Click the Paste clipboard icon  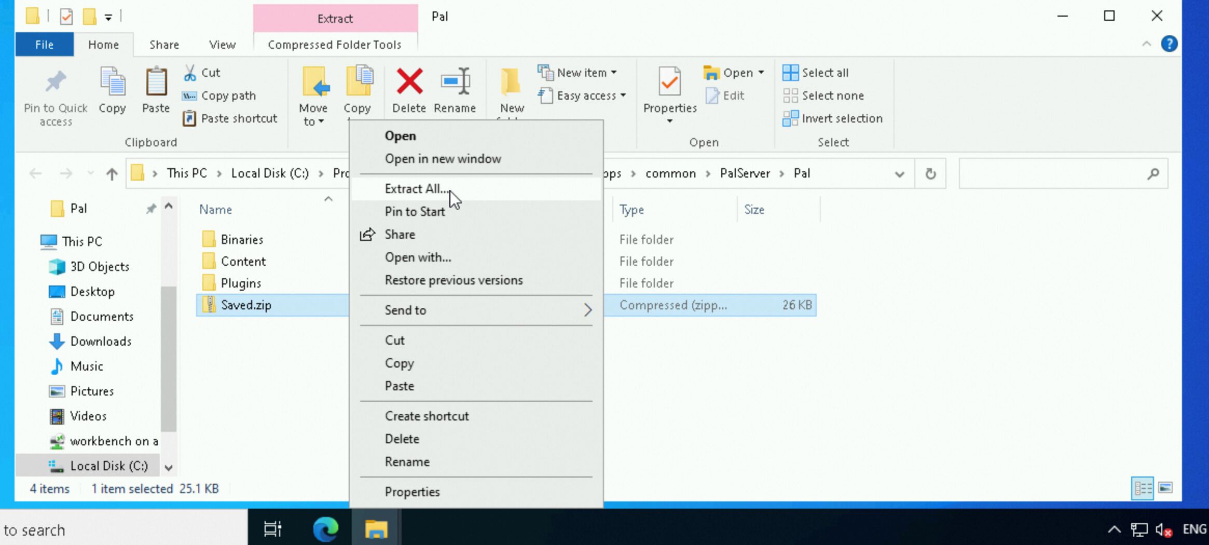coord(156,82)
